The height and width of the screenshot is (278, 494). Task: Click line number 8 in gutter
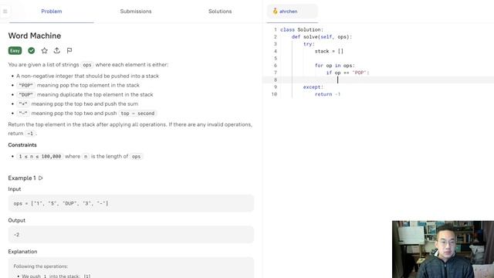tap(276, 80)
